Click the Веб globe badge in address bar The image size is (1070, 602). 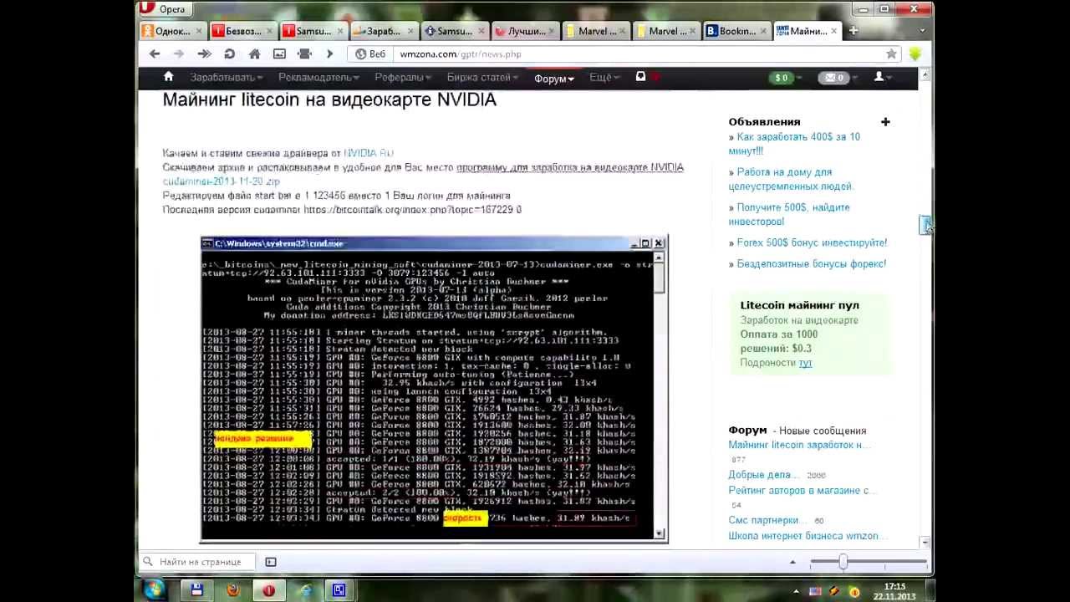[370, 54]
